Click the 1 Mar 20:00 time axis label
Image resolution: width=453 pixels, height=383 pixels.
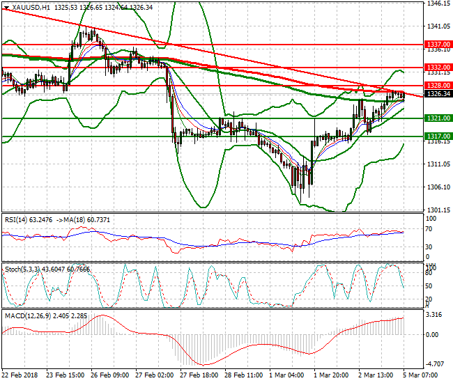pos(331,375)
